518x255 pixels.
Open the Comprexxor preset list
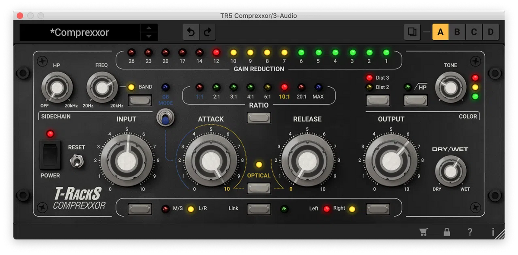pos(80,32)
